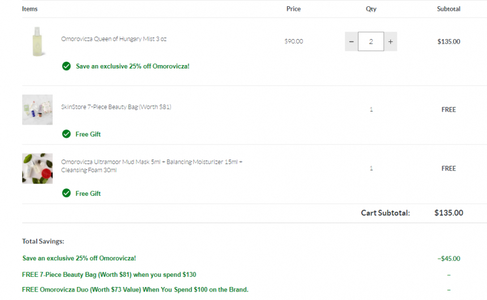Viewport: 487px width, 300px height.
Task: Open the Omorovicza Queen of Hungary Mist product link
Action: tap(114, 39)
